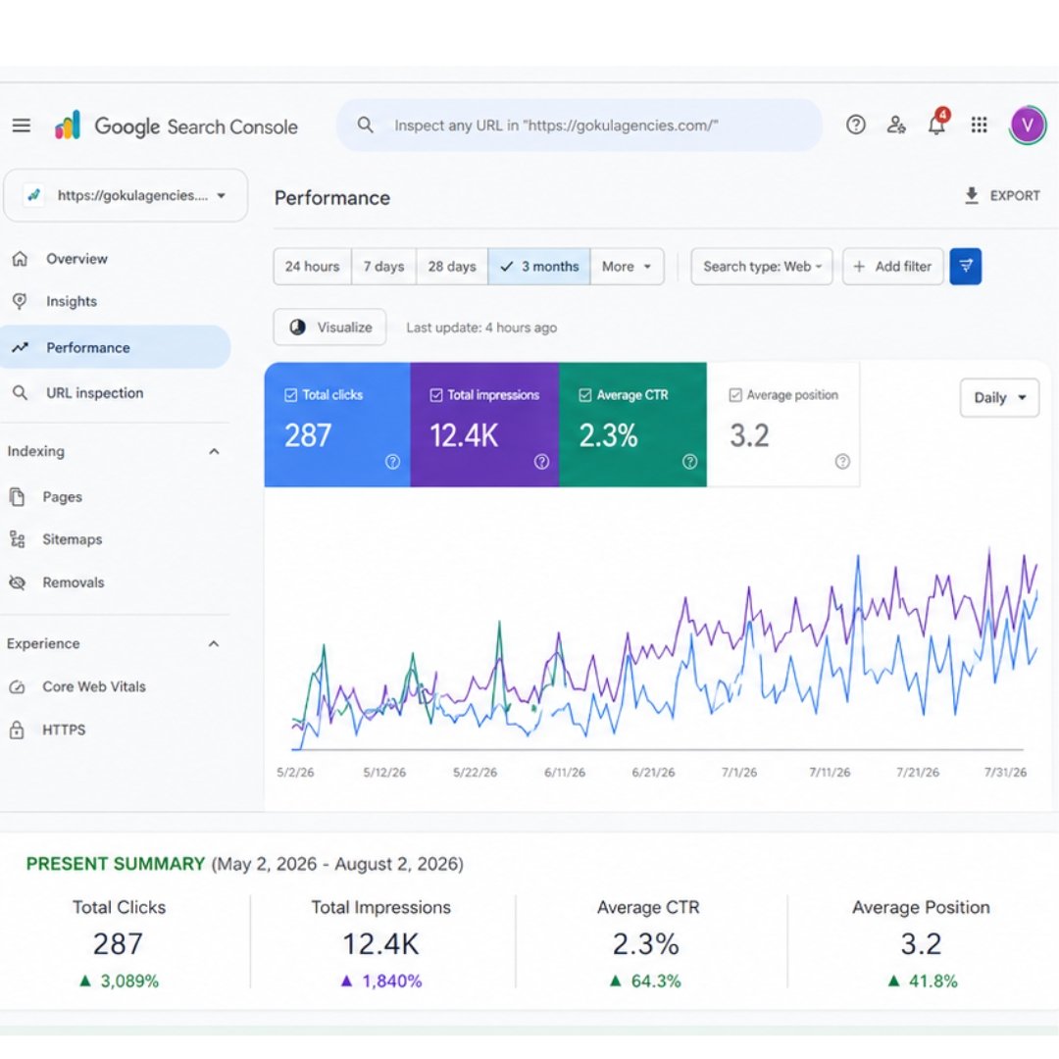
Task: Toggle the Average CTR checkbox
Action: click(x=585, y=395)
